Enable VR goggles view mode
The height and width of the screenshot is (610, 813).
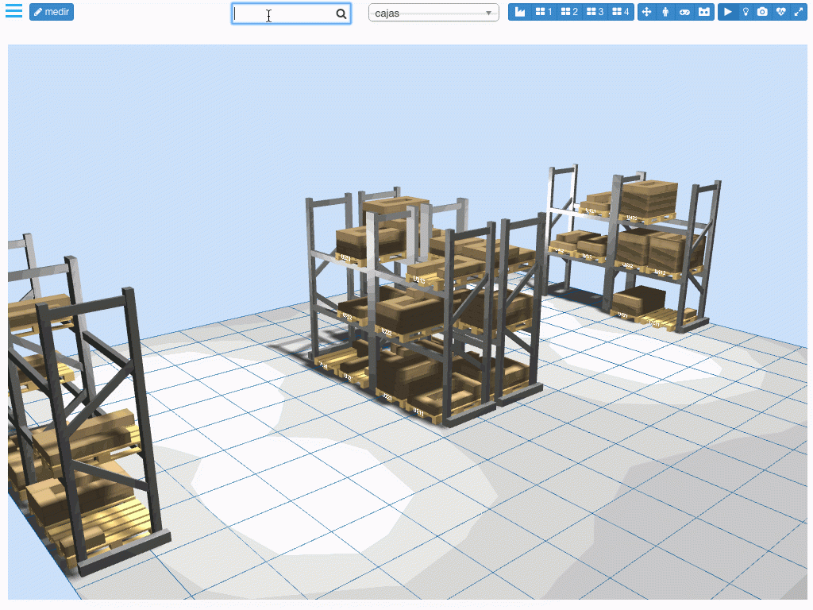(x=703, y=11)
